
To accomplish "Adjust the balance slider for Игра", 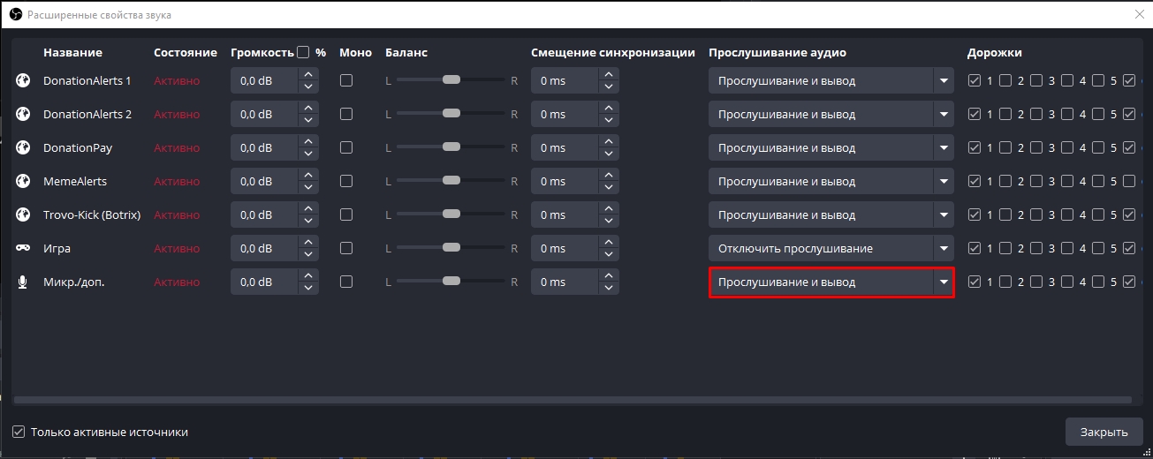I will (451, 248).
